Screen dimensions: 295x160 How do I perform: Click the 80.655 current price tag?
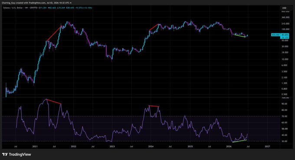tap(285, 35)
